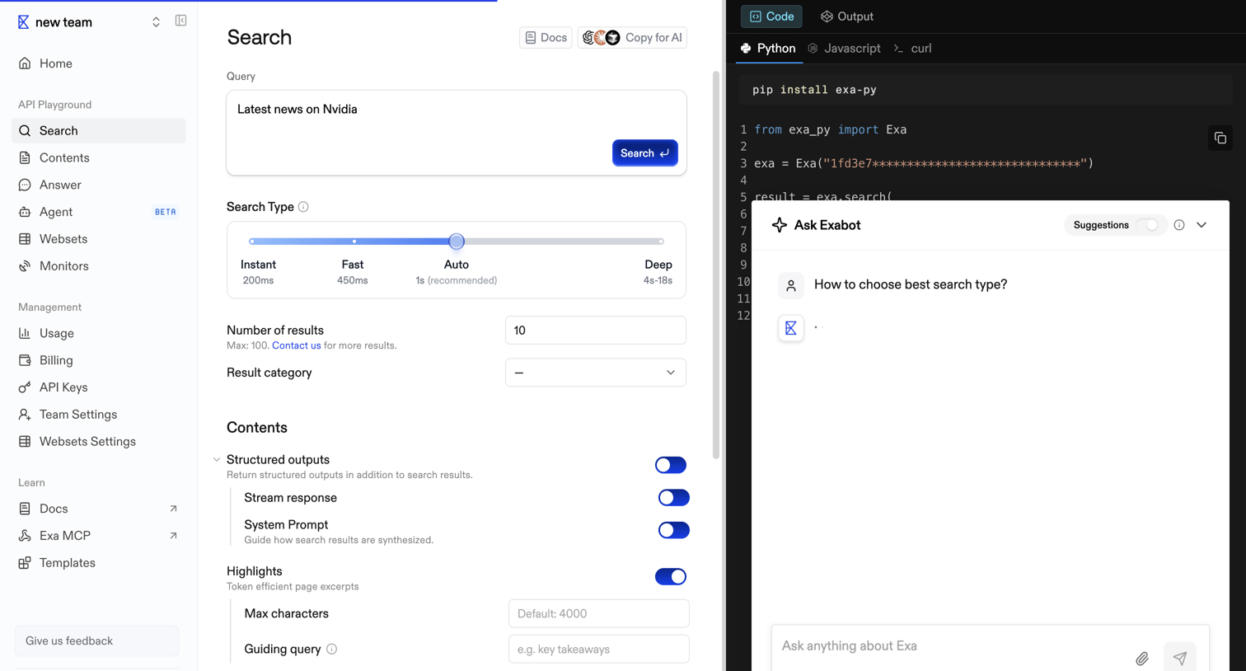Image resolution: width=1246 pixels, height=671 pixels.
Task: Click the sidebar Docs document icon
Action: tap(25, 509)
